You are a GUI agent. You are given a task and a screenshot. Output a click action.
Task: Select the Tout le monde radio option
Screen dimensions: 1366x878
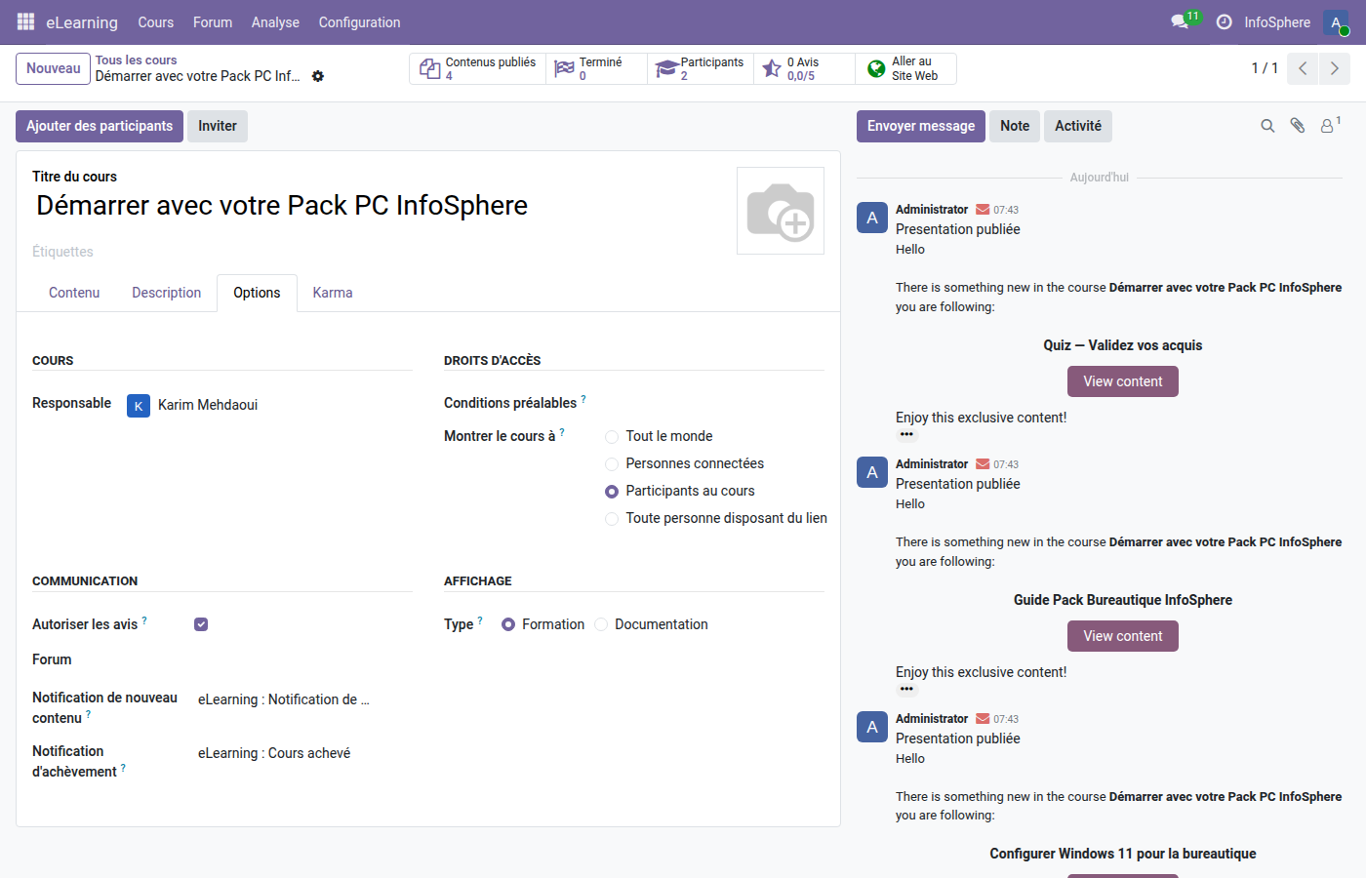(611, 436)
